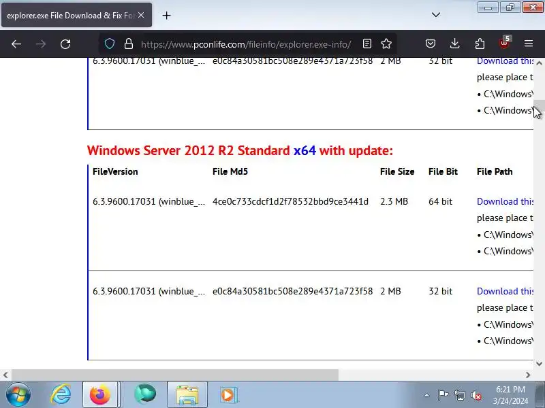The height and width of the screenshot is (408, 545).
Task: Click the horizontal scrollbar thumb
Action: pos(175,375)
